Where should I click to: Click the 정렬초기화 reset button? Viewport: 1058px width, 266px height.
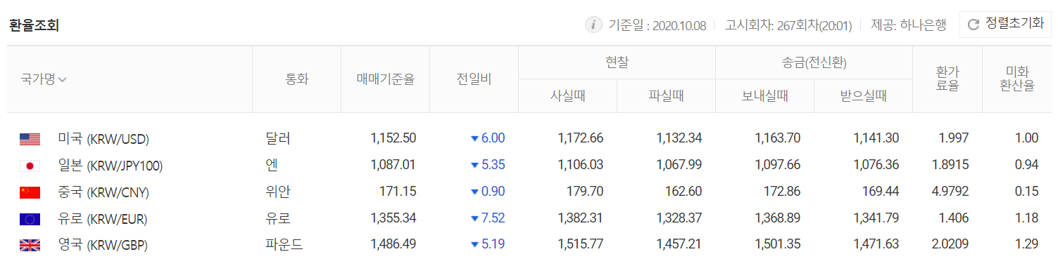[1005, 24]
